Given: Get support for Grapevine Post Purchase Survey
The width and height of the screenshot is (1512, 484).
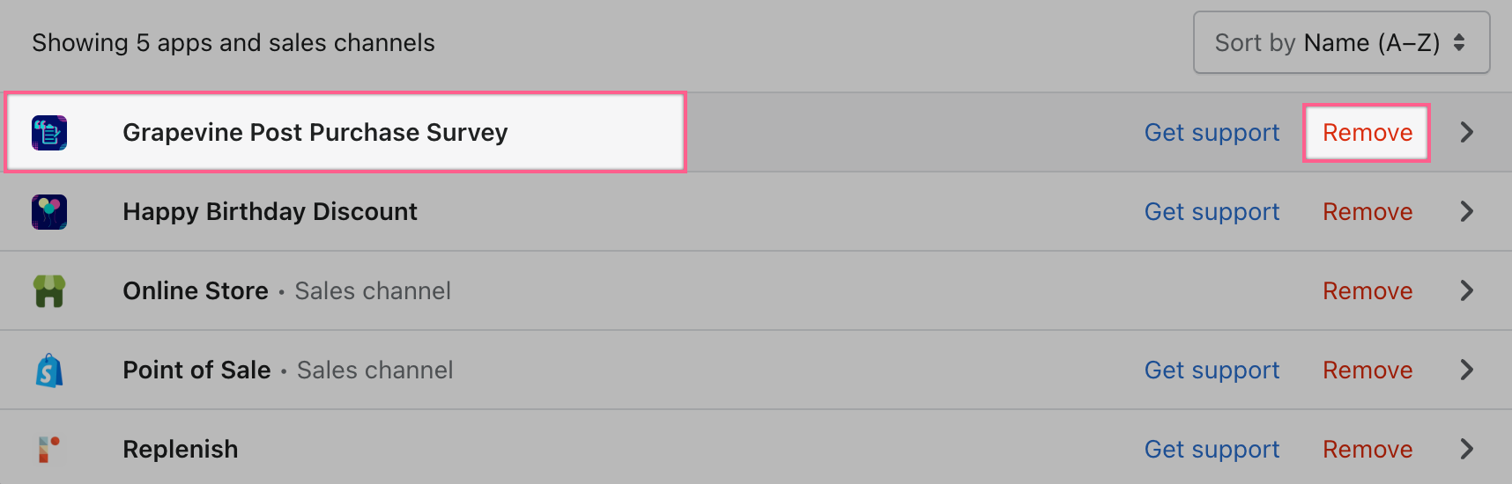Looking at the screenshot, I should click(1212, 132).
